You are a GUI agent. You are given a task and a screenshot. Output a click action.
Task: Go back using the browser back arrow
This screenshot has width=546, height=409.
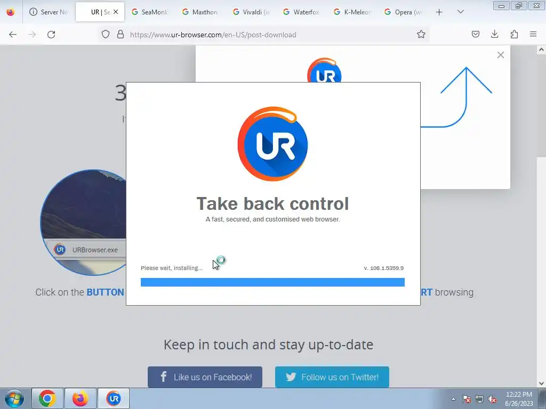coord(13,35)
